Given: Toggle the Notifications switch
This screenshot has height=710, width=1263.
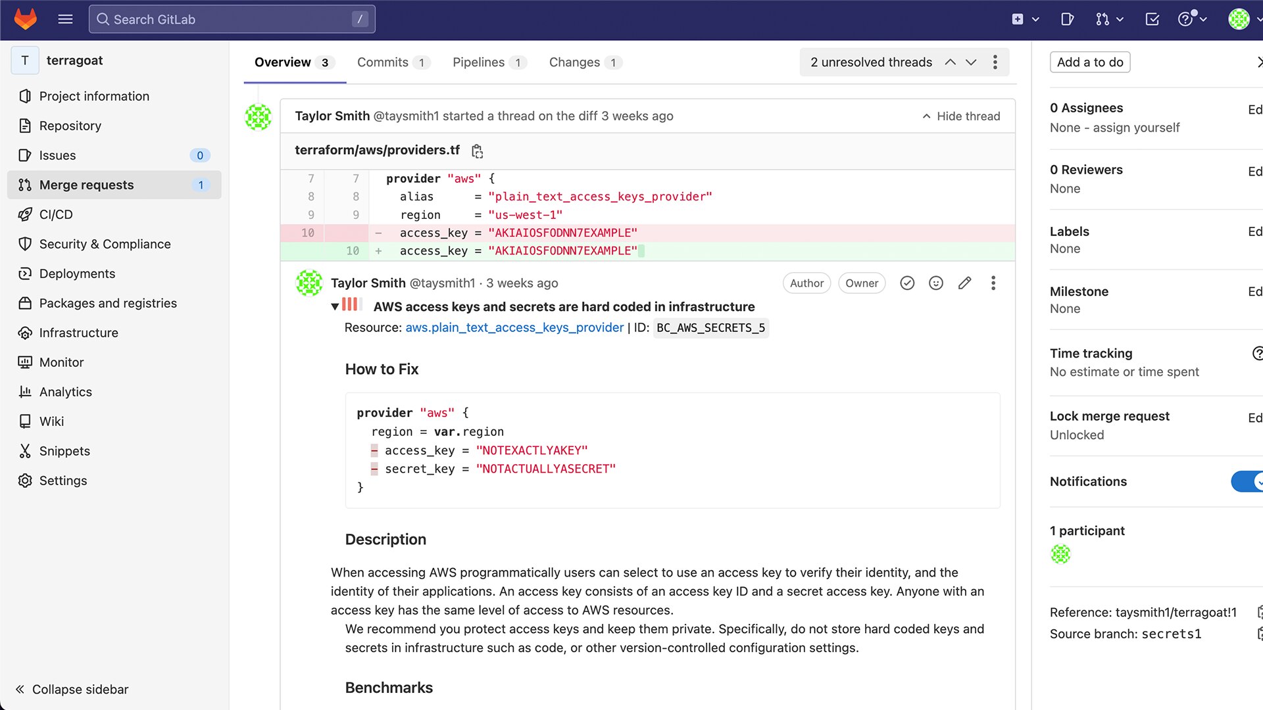Looking at the screenshot, I should 1247,481.
